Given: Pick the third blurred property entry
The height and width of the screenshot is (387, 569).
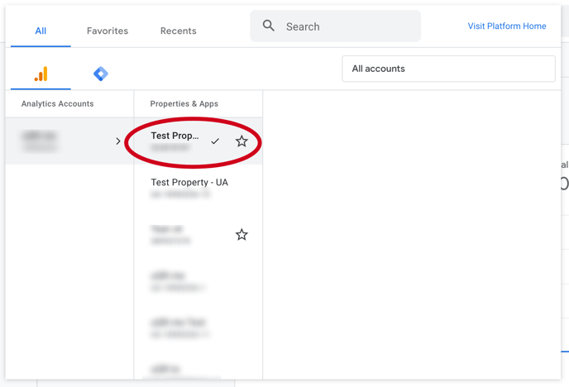Looking at the screenshot, I should coord(198,235).
